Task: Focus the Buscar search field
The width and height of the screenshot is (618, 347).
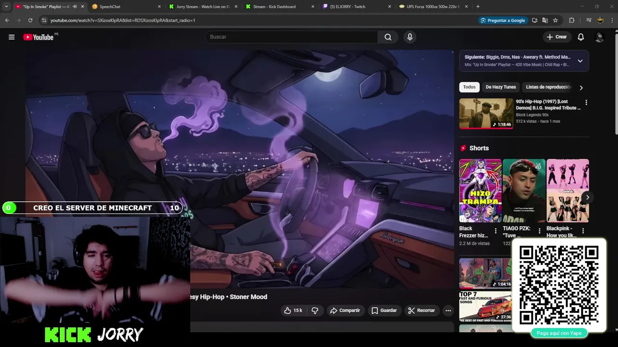Action: (292, 37)
